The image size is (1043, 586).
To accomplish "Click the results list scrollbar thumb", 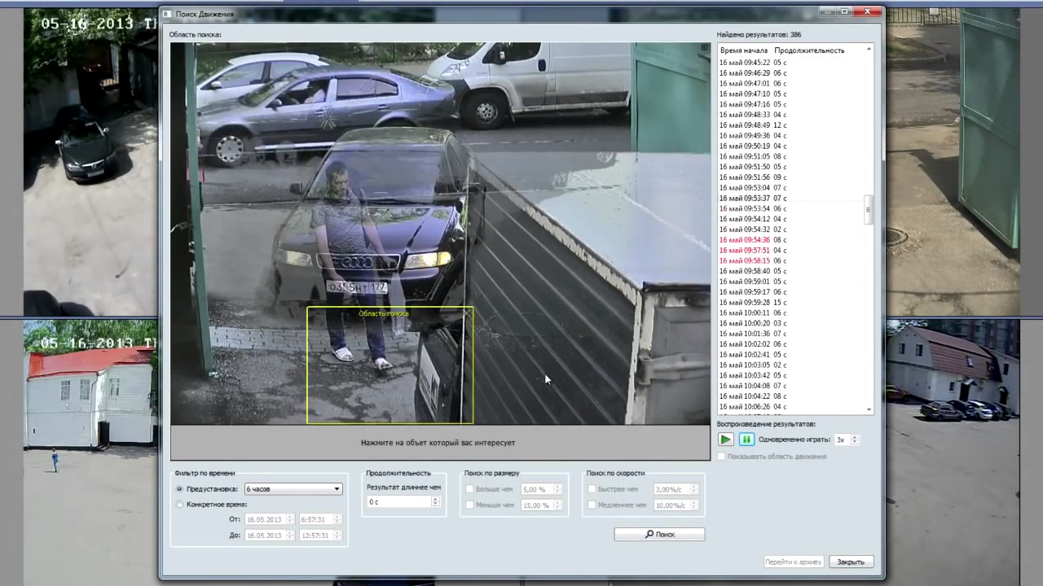I will pos(869,210).
